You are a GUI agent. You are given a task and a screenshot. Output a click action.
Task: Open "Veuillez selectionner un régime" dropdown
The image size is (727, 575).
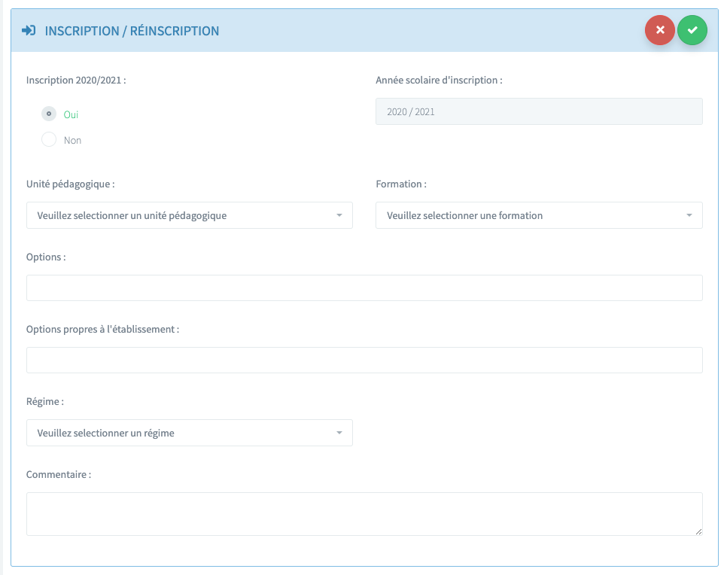coord(181,433)
